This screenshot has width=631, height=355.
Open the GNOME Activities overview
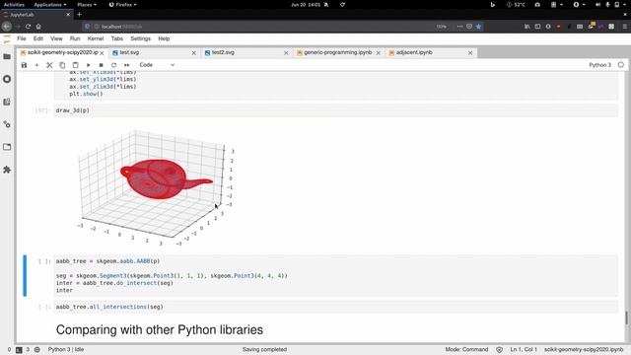tap(14, 4)
